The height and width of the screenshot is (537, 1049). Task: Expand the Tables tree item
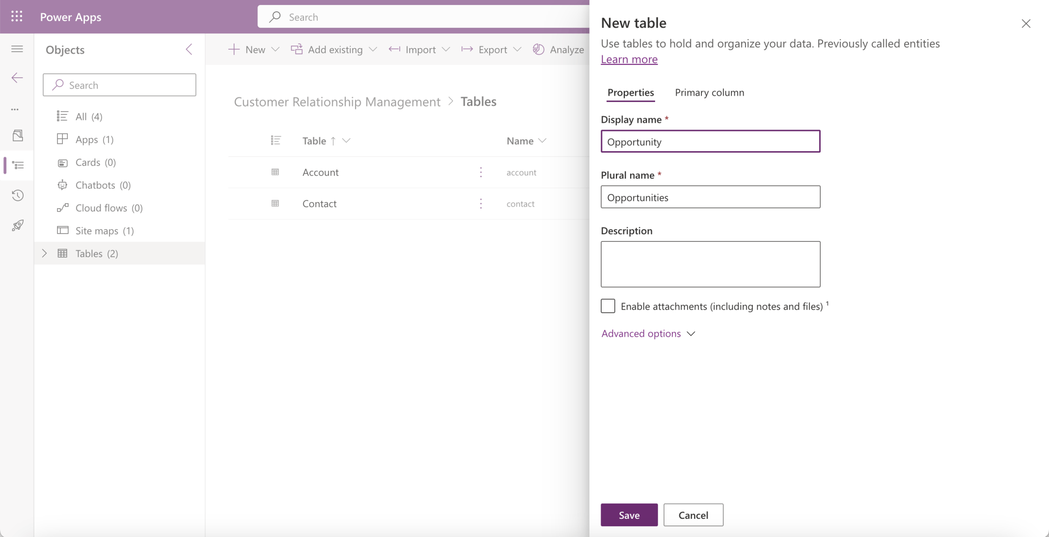click(x=44, y=253)
